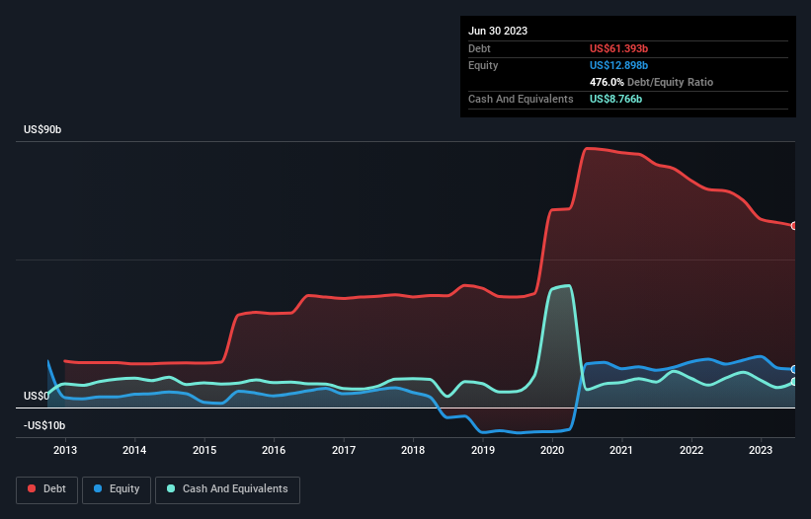Click the Equity label in tooltip
811x519 pixels.
(x=483, y=65)
